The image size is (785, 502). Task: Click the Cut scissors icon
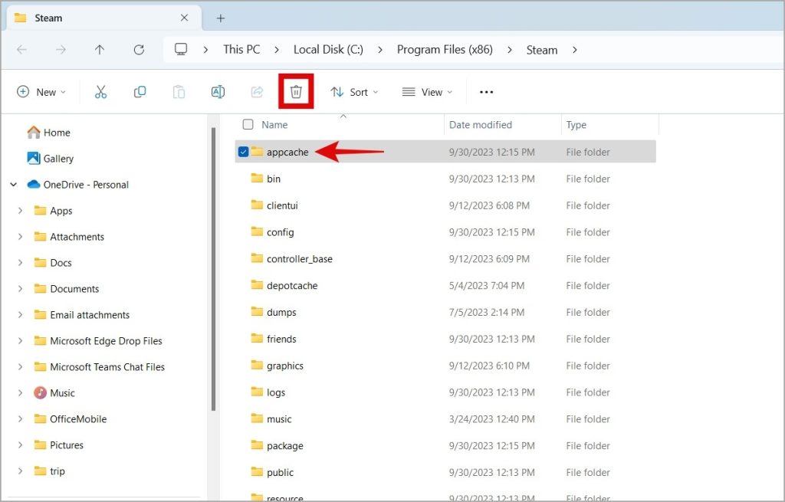pyautogui.click(x=100, y=92)
